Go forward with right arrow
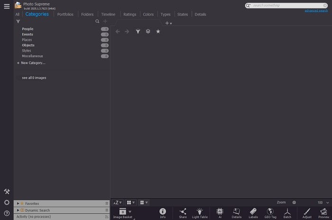332x220 pixels. click(127, 31)
